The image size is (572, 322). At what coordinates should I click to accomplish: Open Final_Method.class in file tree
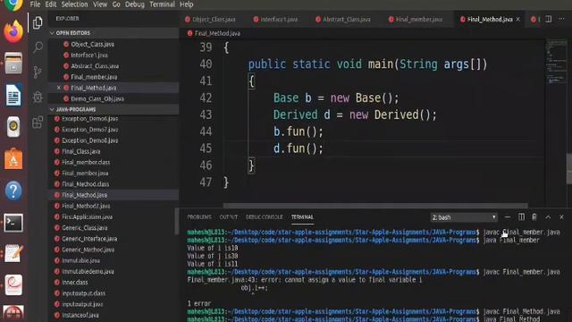point(86,184)
